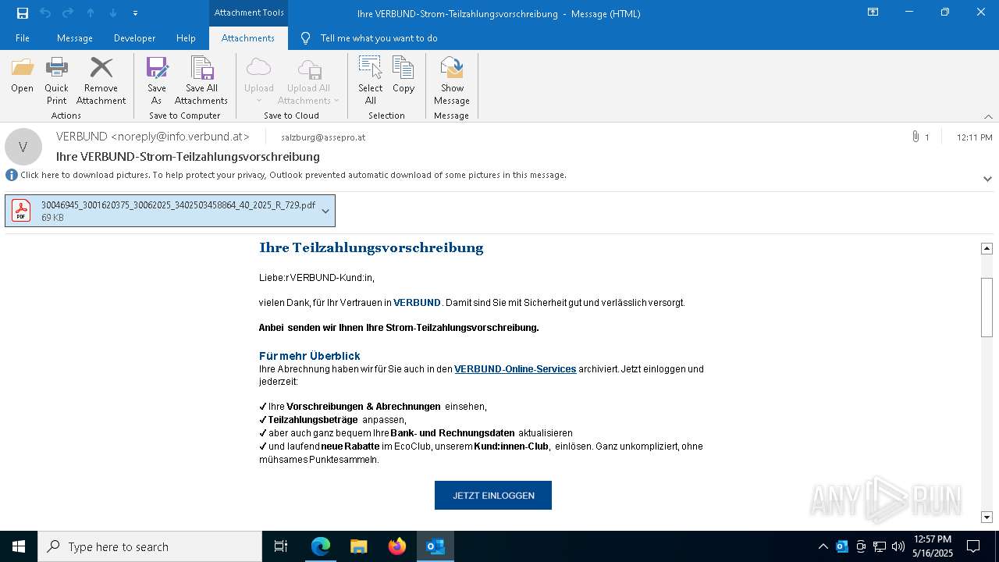Customize Quick Access Toolbar dropdown

(x=135, y=13)
